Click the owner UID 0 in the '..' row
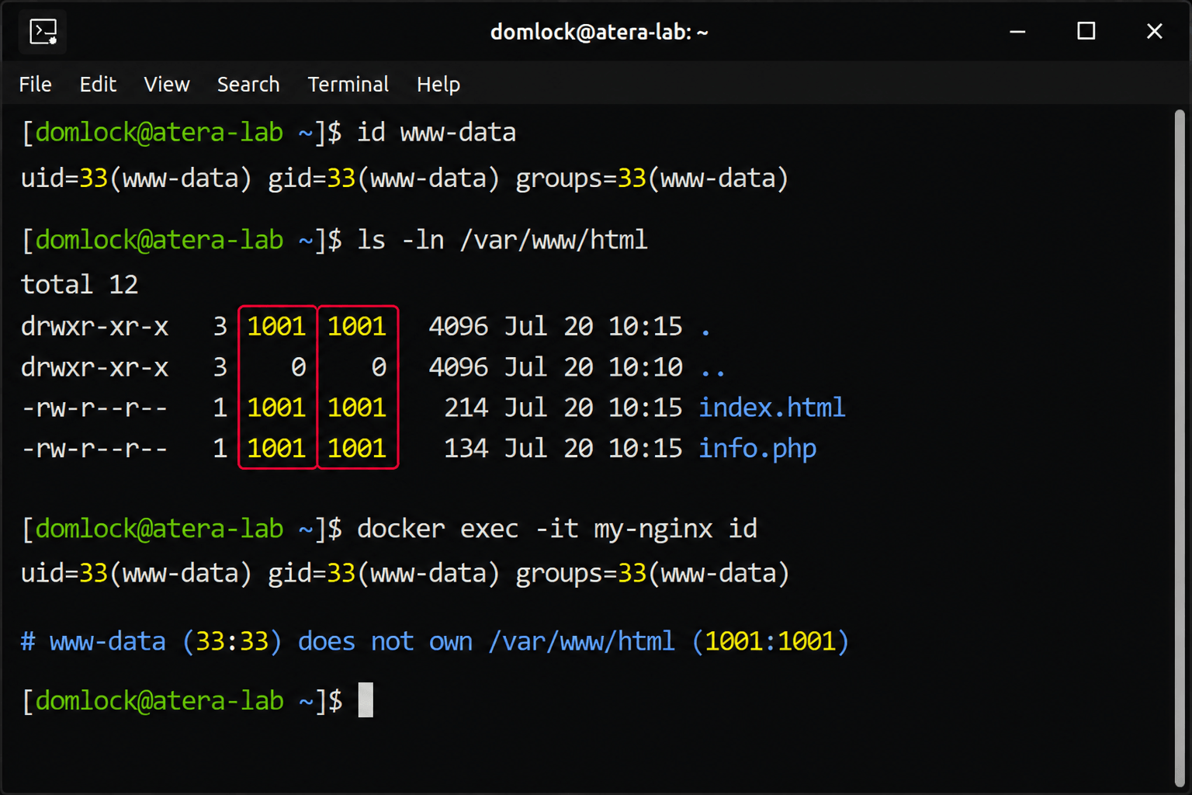 click(x=299, y=367)
